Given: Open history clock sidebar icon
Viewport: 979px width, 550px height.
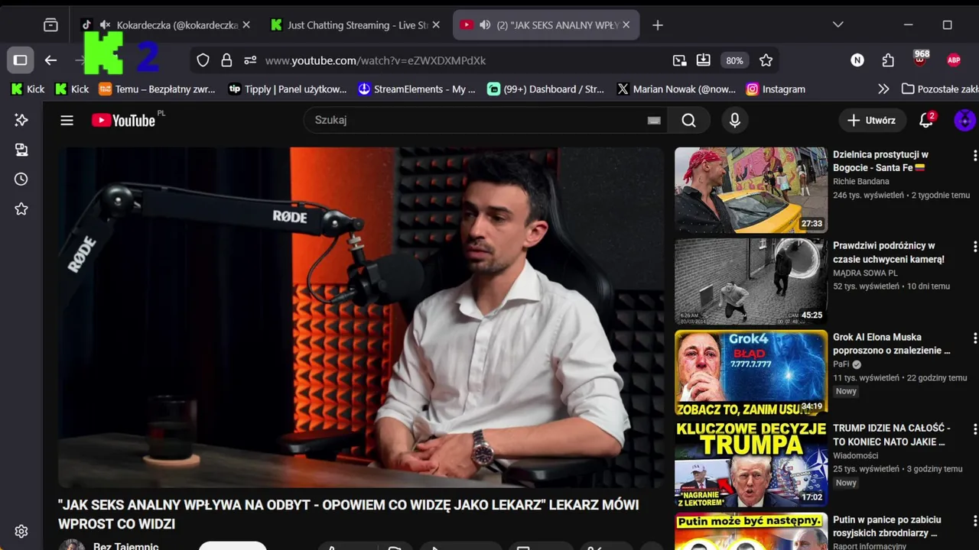Looking at the screenshot, I should 21,179.
